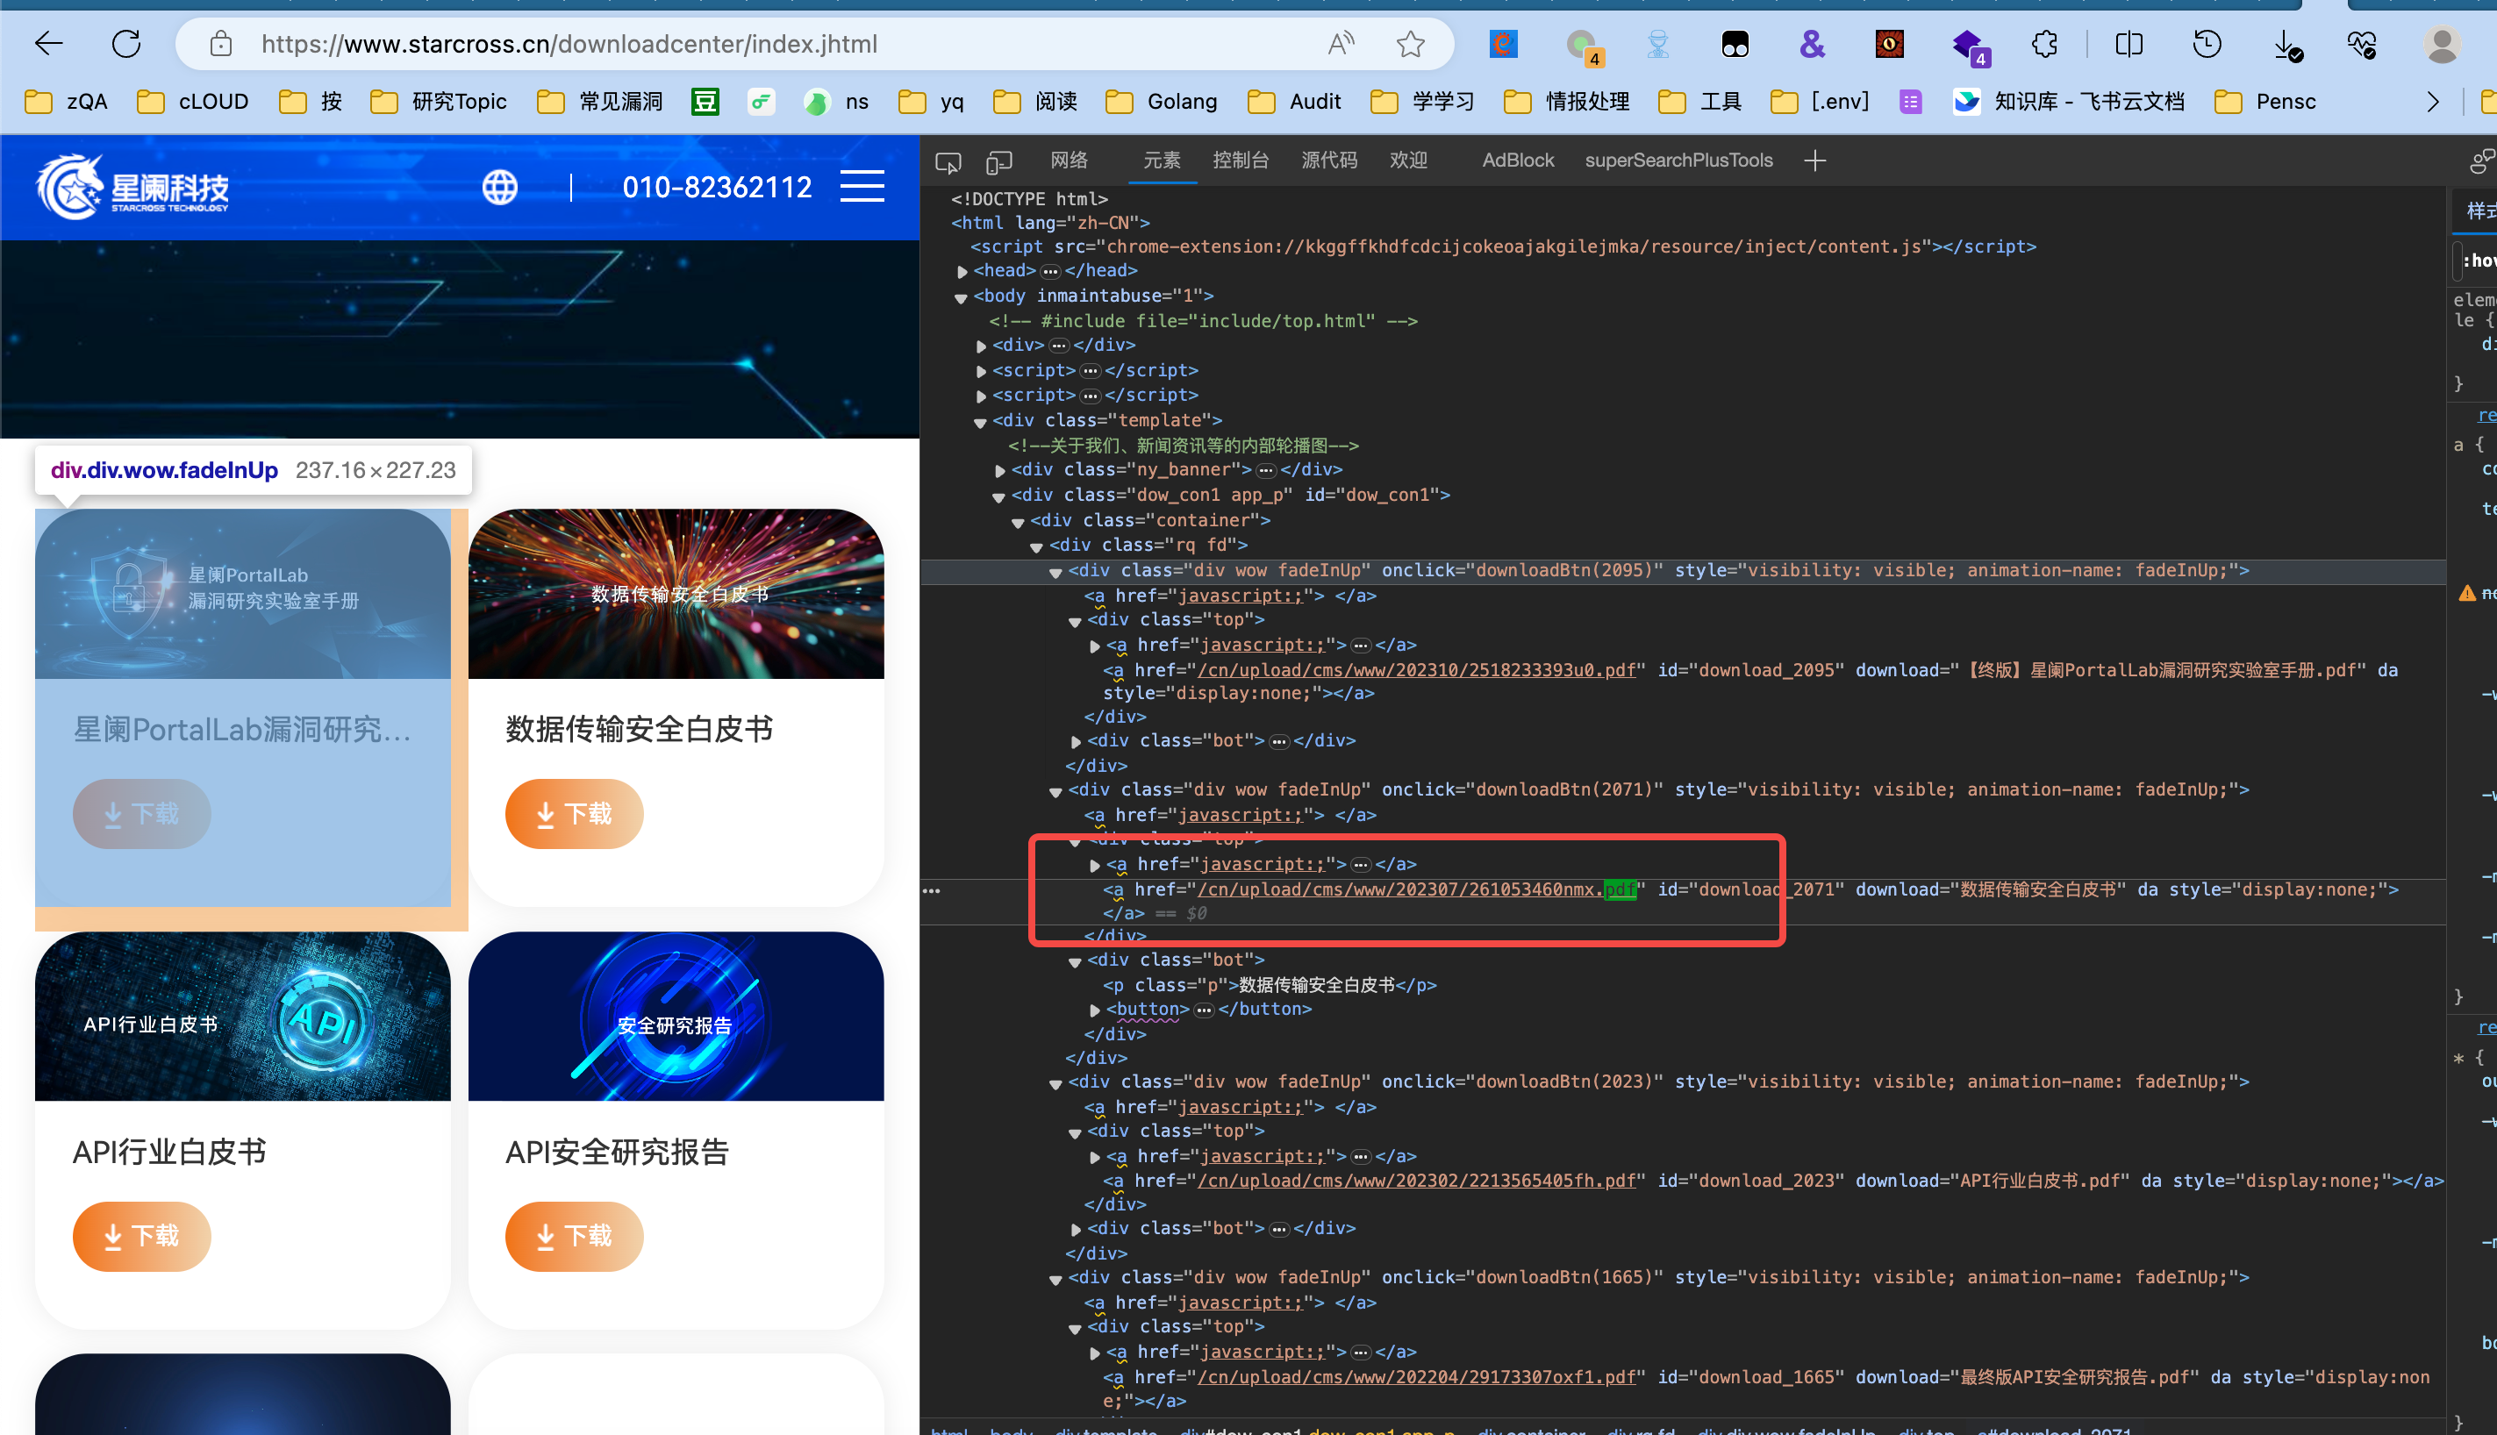Open the superSearchPlusTools DevTools tab
The height and width of the screenshot is (1435, 2497).
pos(1678,161)
